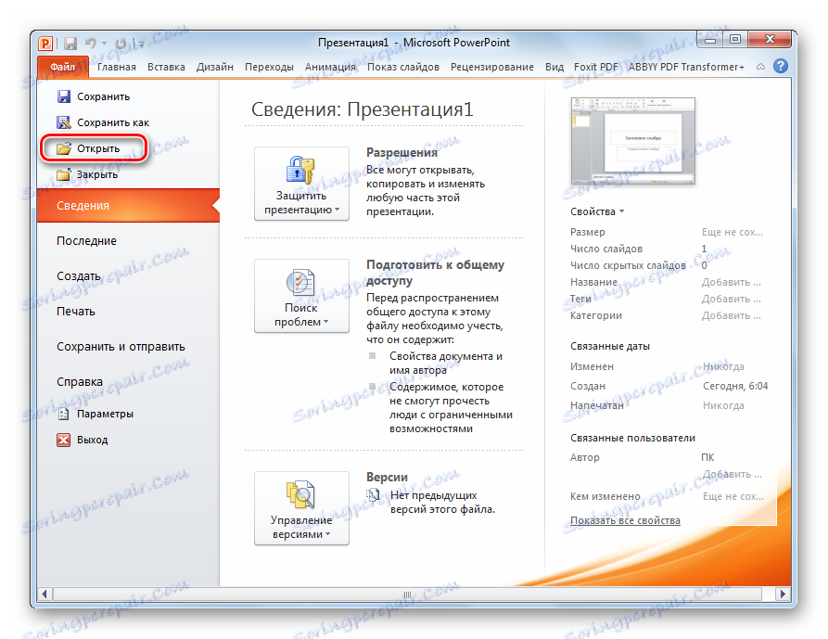The width and height of the screenshot is (828, 639).
Task: Click the horizontal scrollbar right arrow
Action: (783, 594)
